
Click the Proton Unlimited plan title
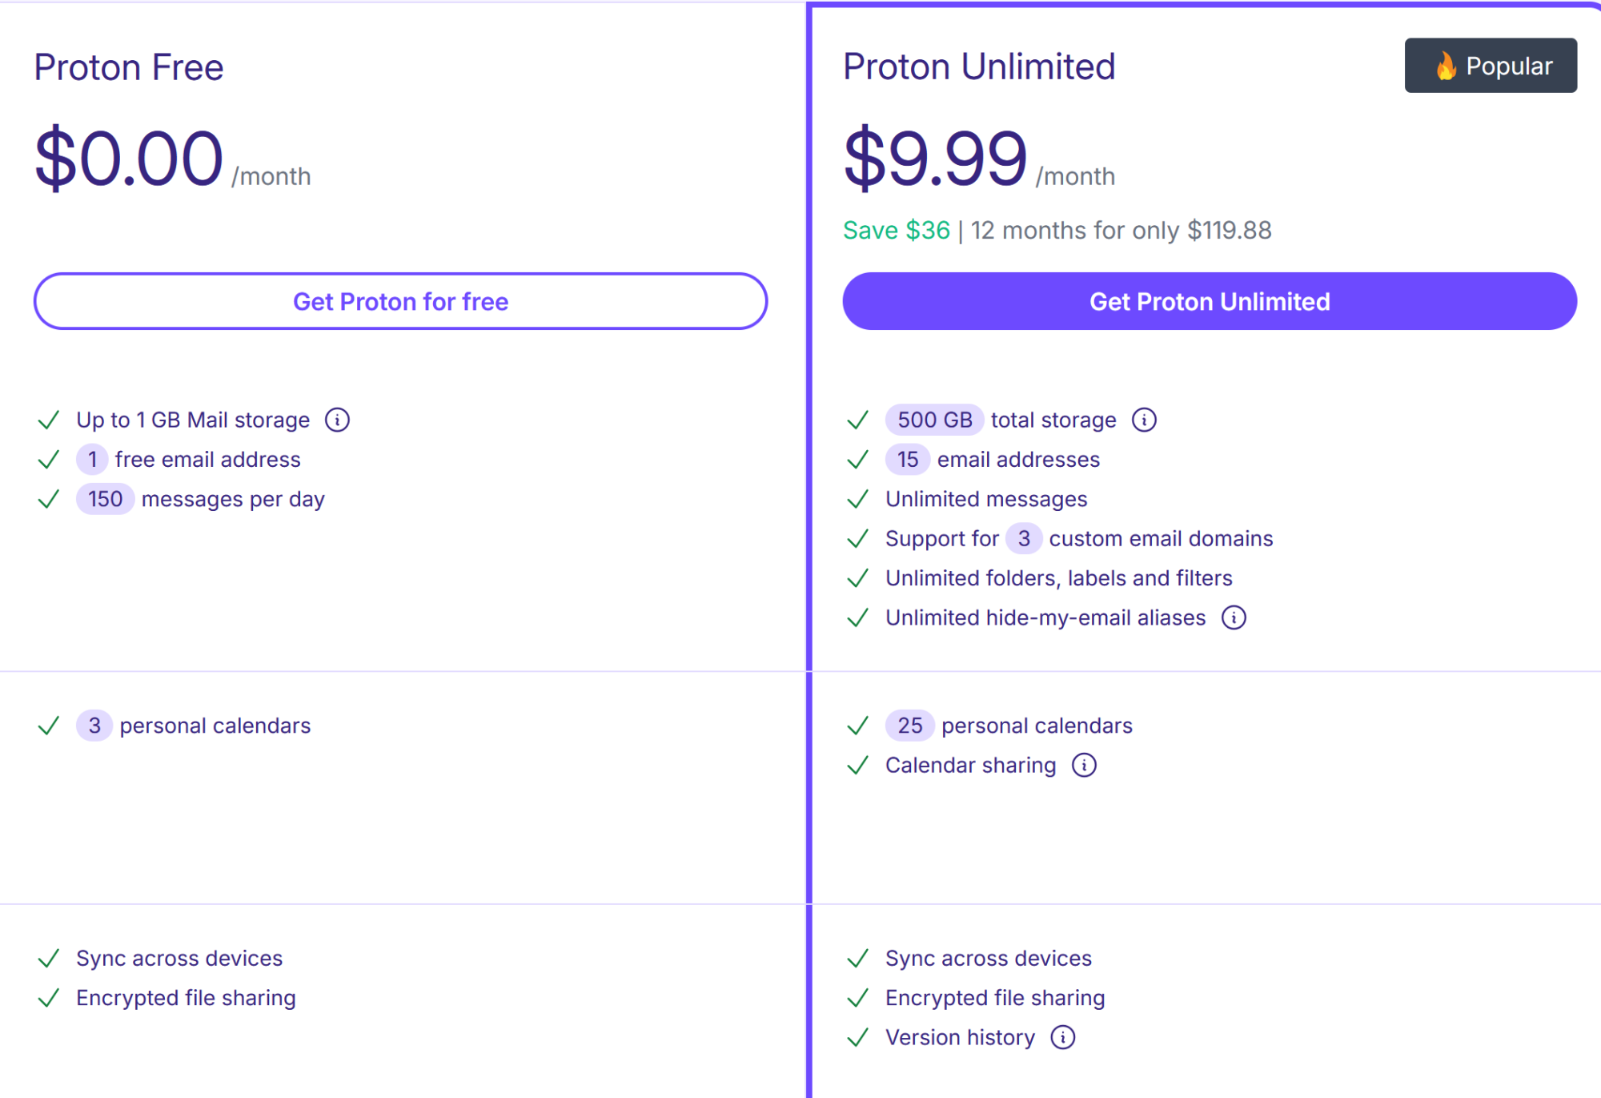point(979,66)
